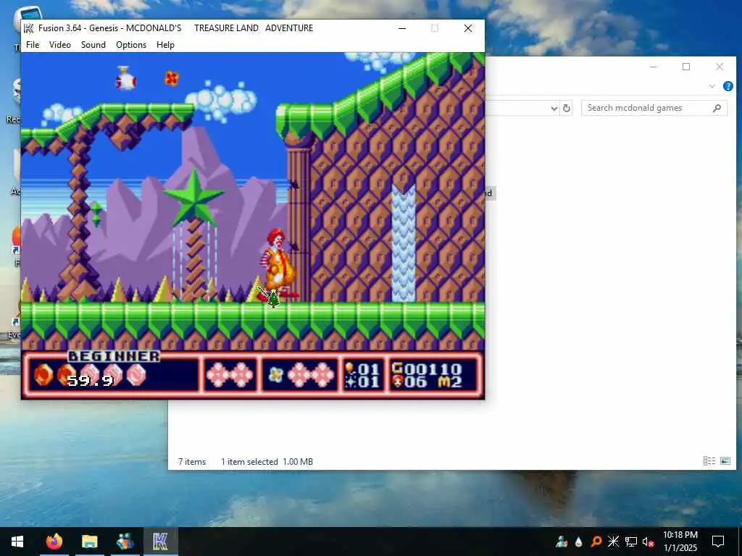Close the File Explorer window

pyautogui.click(x=720, y=67)
